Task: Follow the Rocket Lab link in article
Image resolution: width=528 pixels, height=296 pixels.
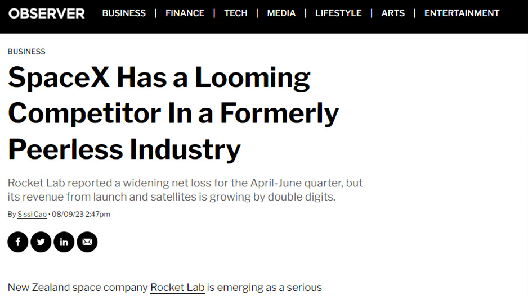Action: (x=177, y=288)
